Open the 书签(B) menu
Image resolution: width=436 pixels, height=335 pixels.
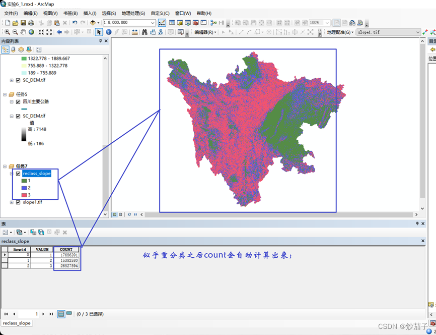(70, 14)
